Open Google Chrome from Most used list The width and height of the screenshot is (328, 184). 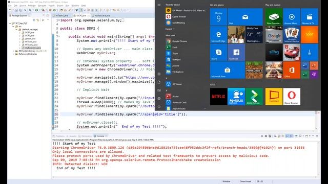pos(186,41)
